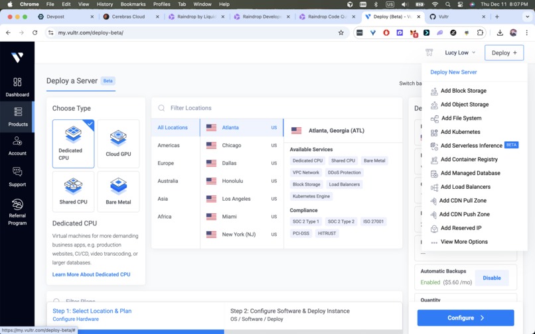Image resolution: width=535 pixels, height=334 pixels.
Task: Select the Australia region filter
Action: pyautogui.click(x=176, y=181)
